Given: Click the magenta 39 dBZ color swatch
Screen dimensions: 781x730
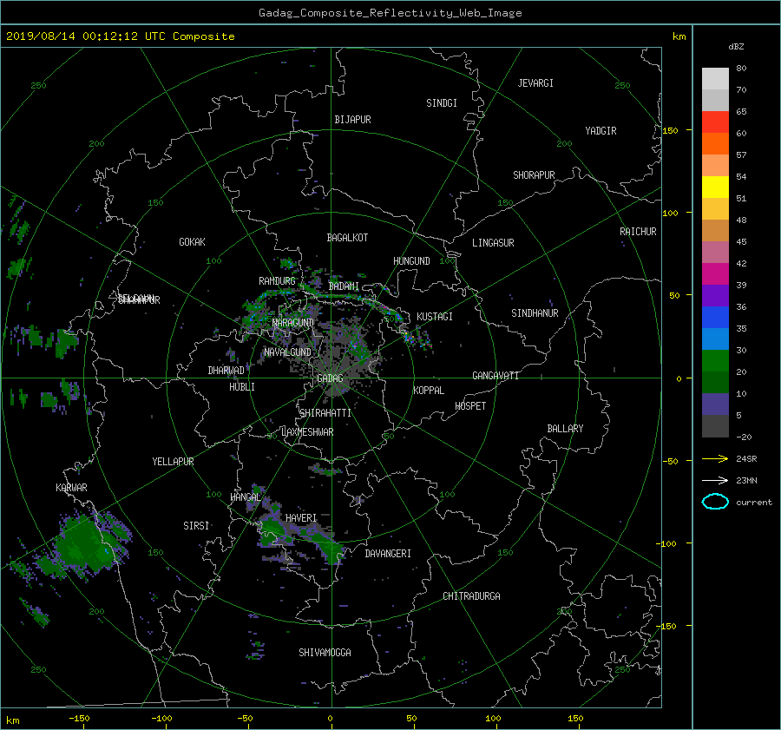Looking at the screenshot, I should (715, 274).
